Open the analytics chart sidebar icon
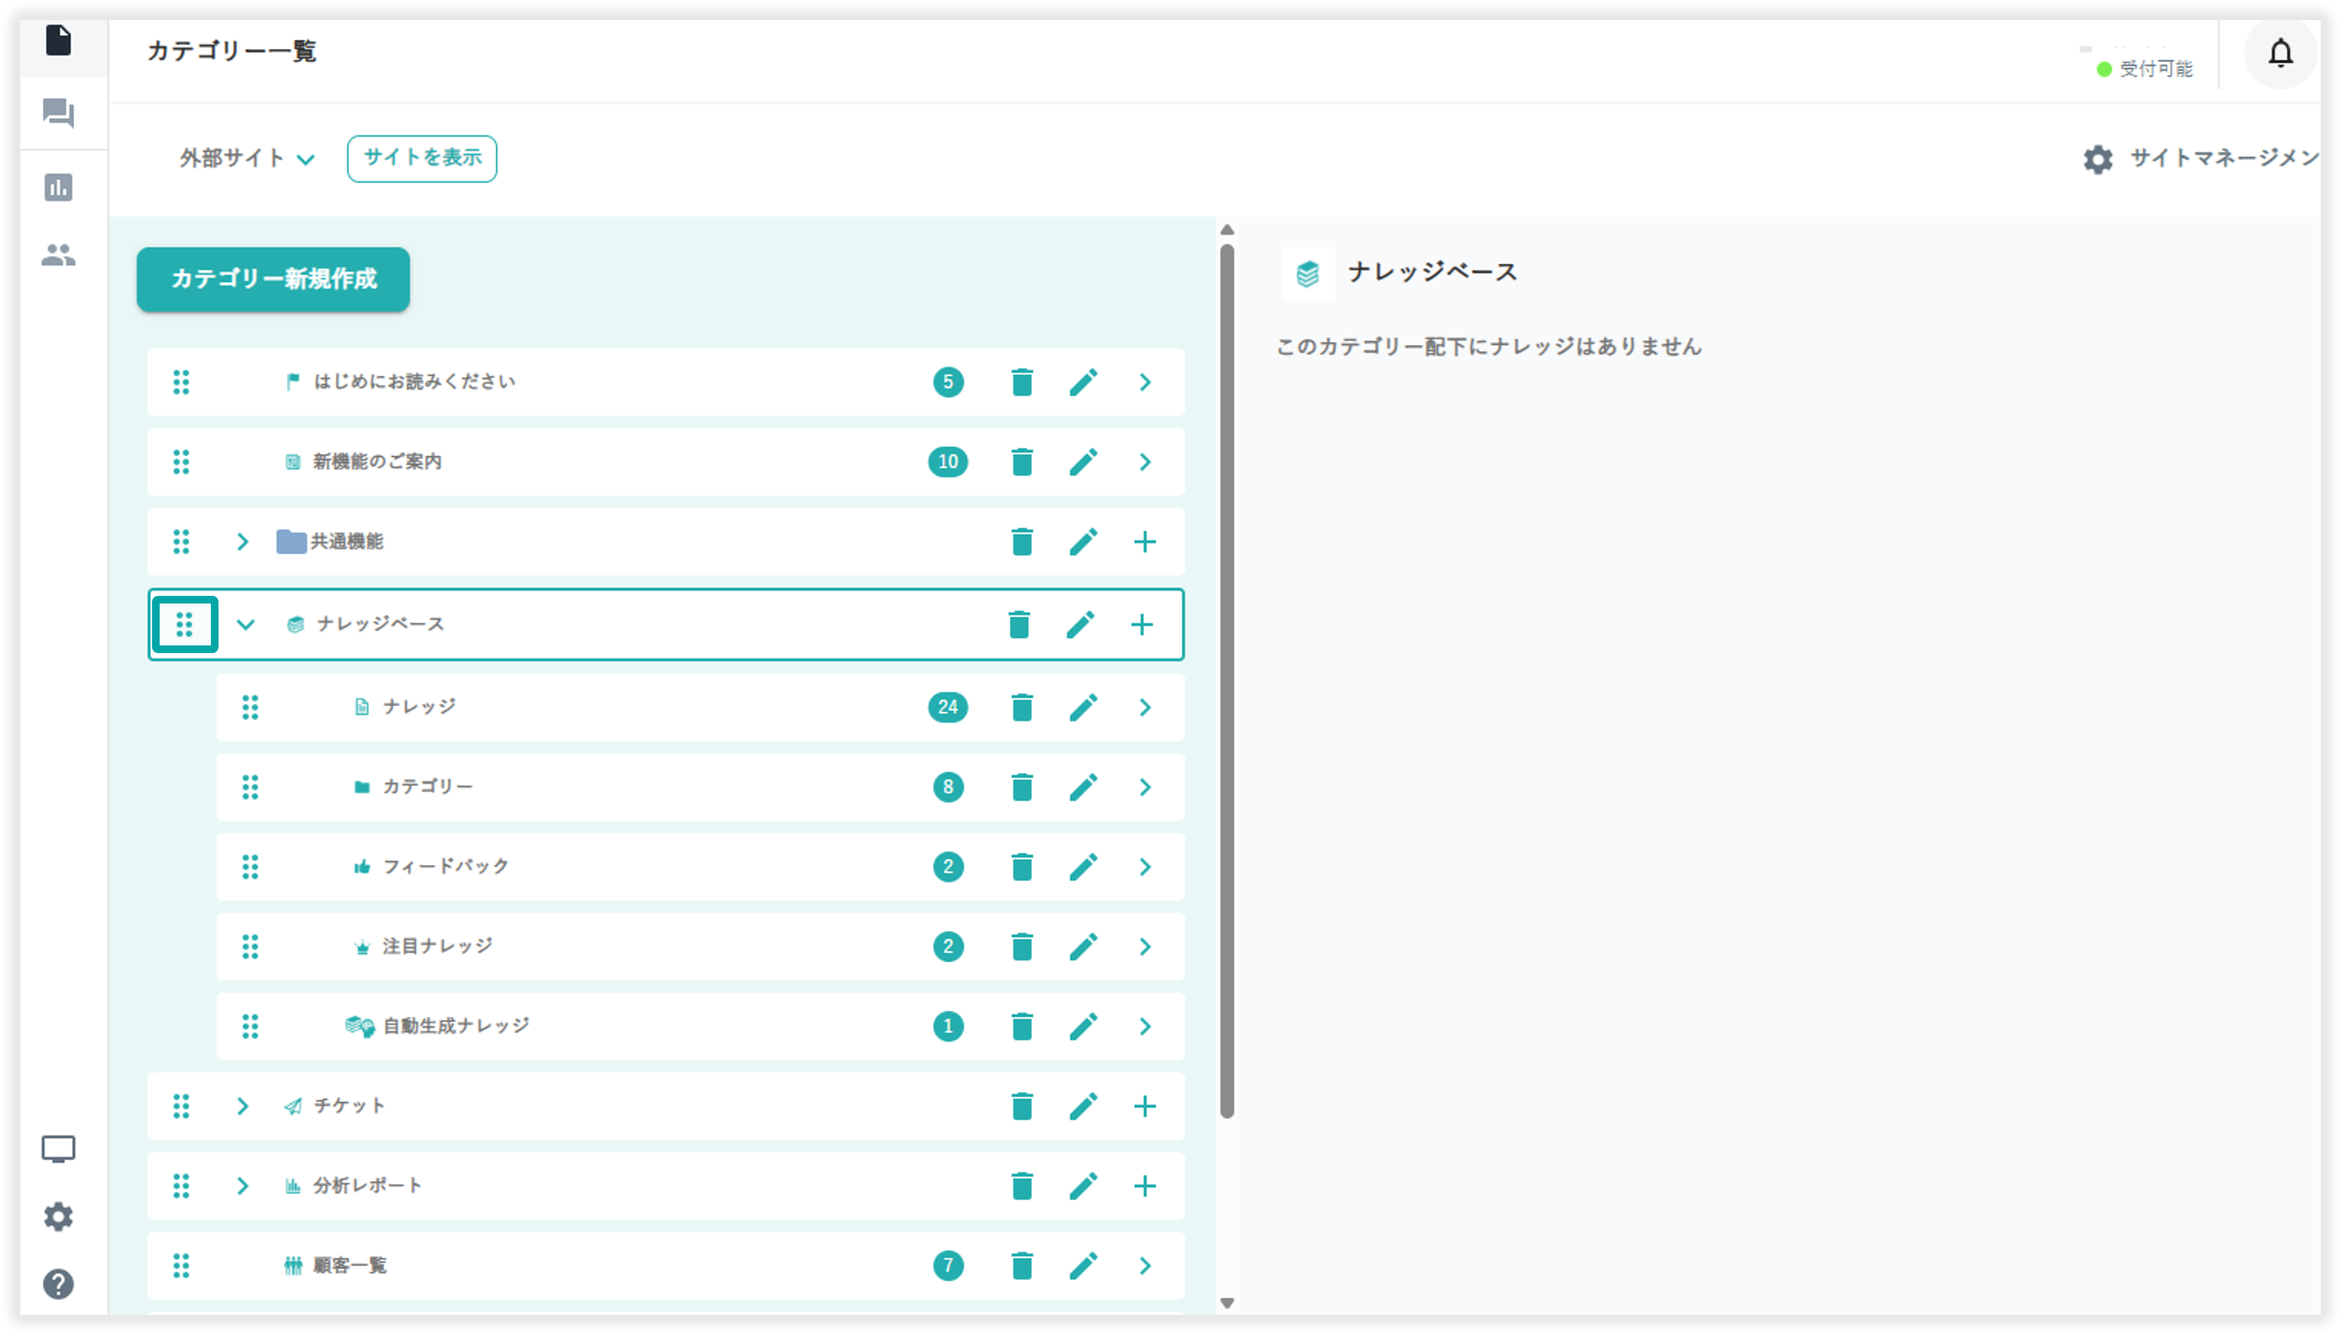This screenshot has height=1335, width=2341. (59, 187)
